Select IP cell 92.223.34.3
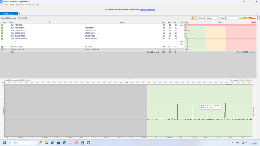 click(x=19, y=47)
